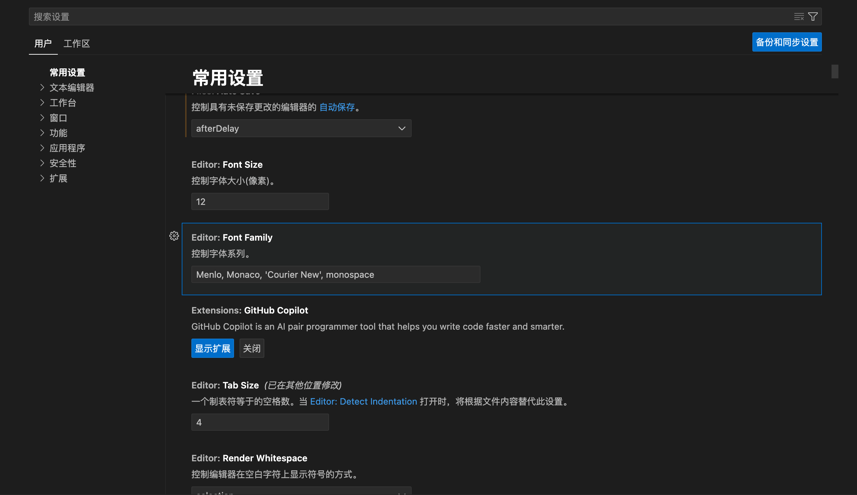Image resolution: width=857 pixels, height=495 pixels.
Task: Follow the Editor: Detect Indentation link
Action: (x=363, y=401)
